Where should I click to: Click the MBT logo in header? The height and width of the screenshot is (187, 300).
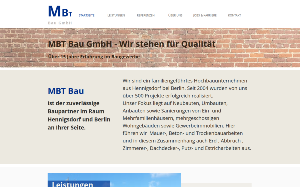tap(60, 11)
